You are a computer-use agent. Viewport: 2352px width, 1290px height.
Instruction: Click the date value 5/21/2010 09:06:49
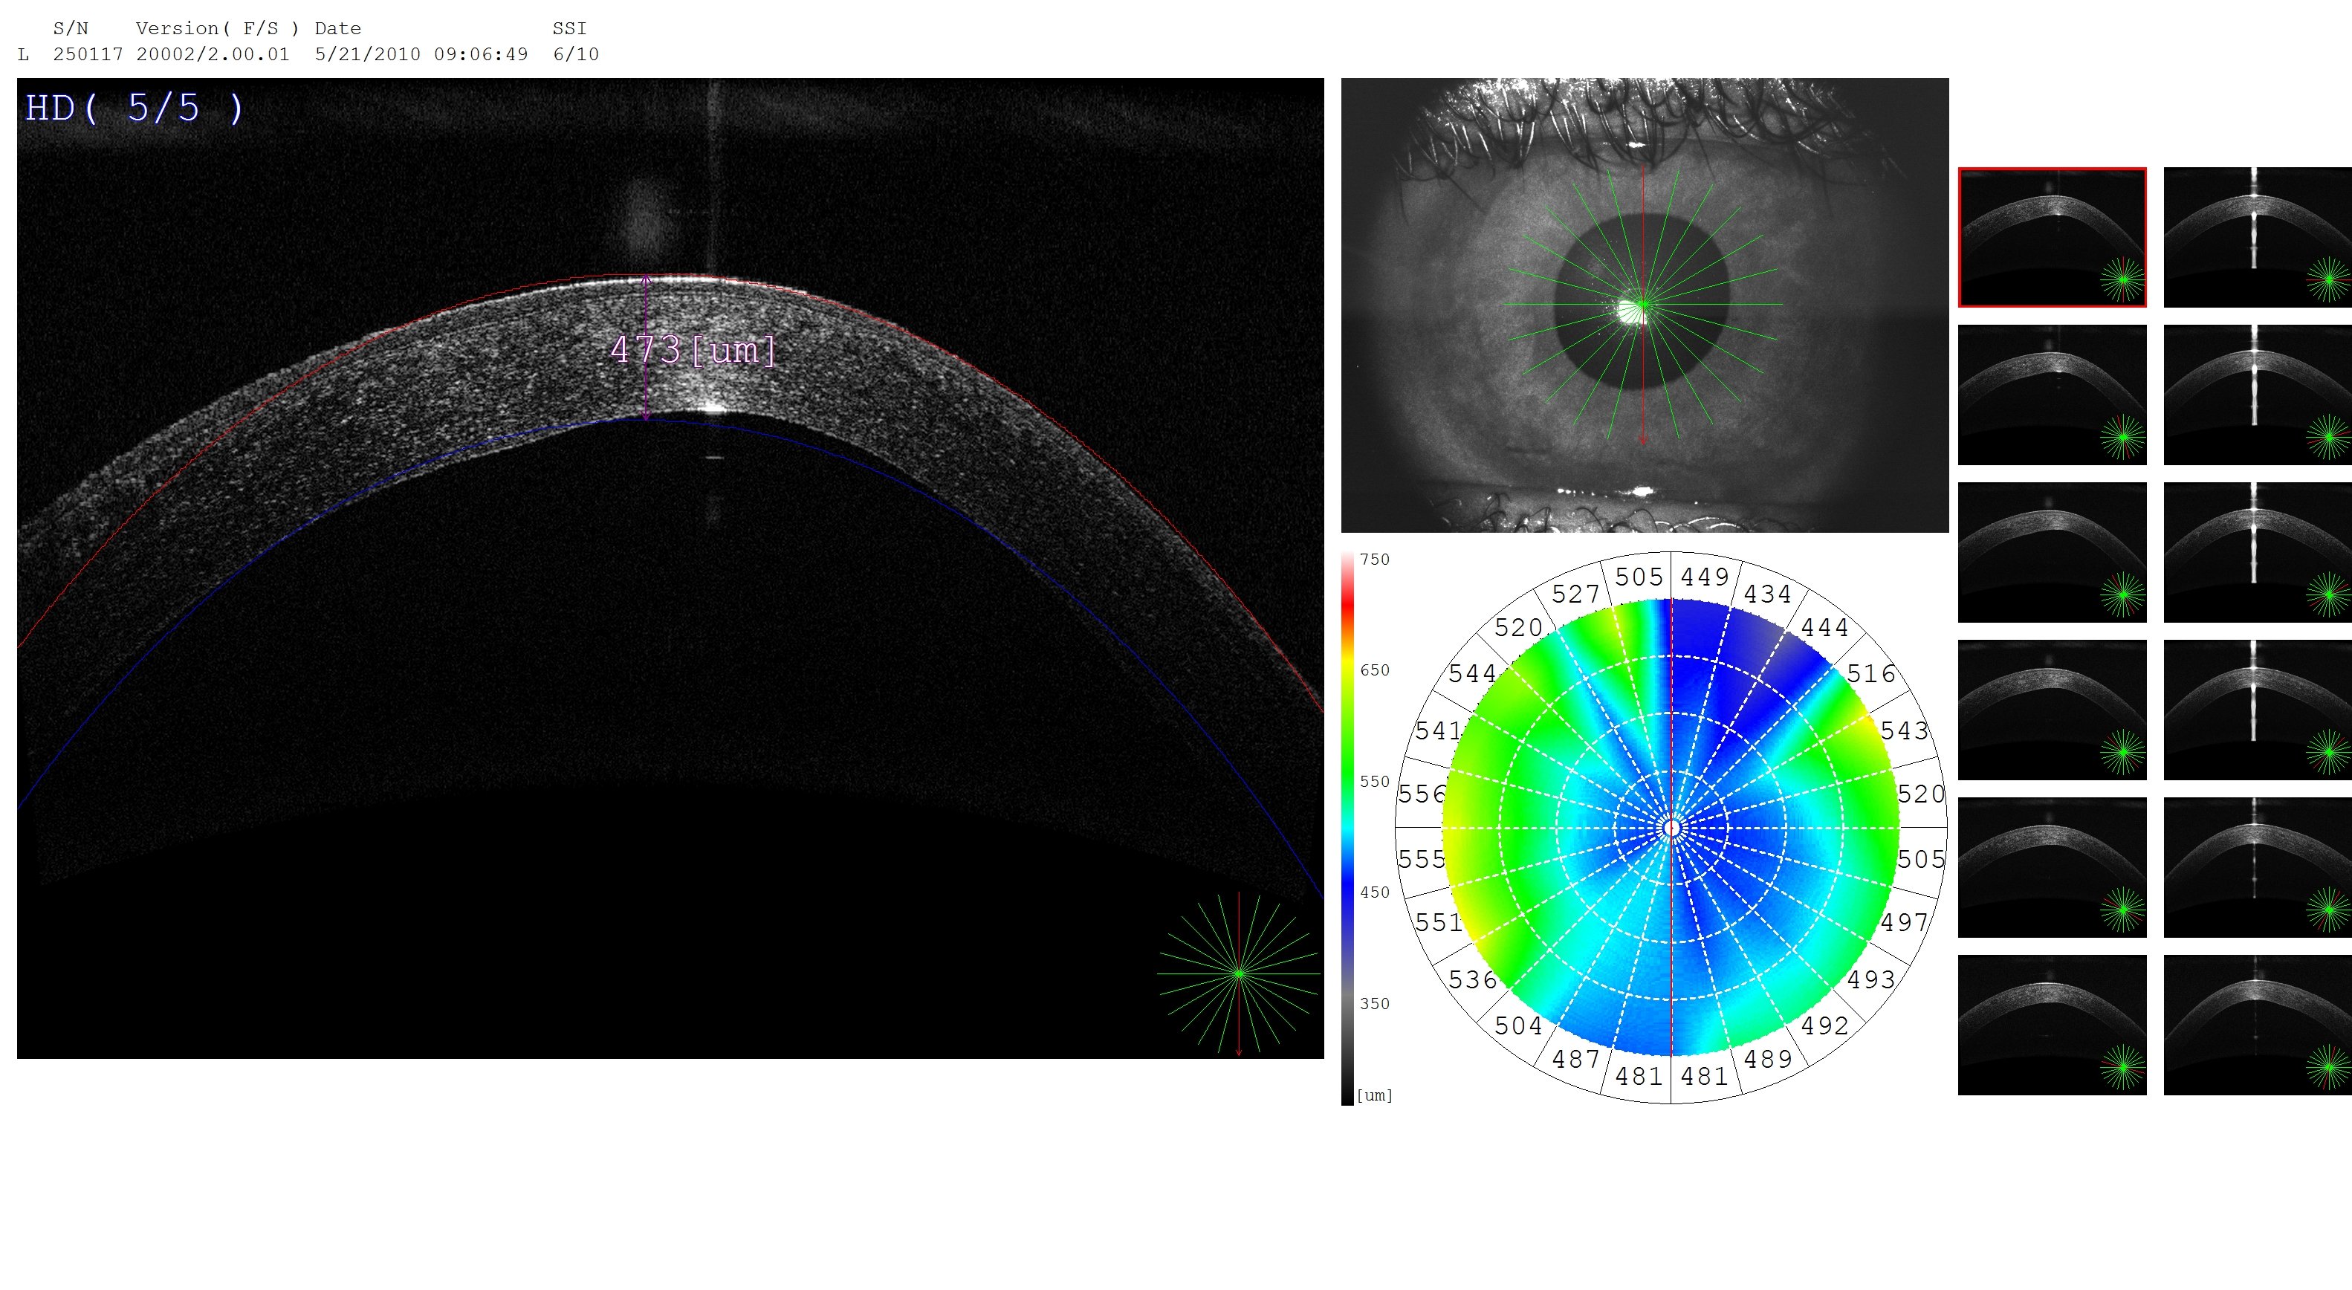(422, 54)
